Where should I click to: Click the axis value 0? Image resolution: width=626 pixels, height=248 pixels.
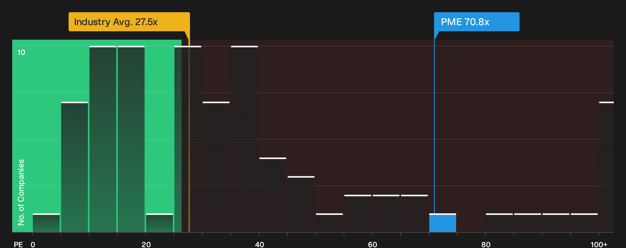[x=33, y=244]
